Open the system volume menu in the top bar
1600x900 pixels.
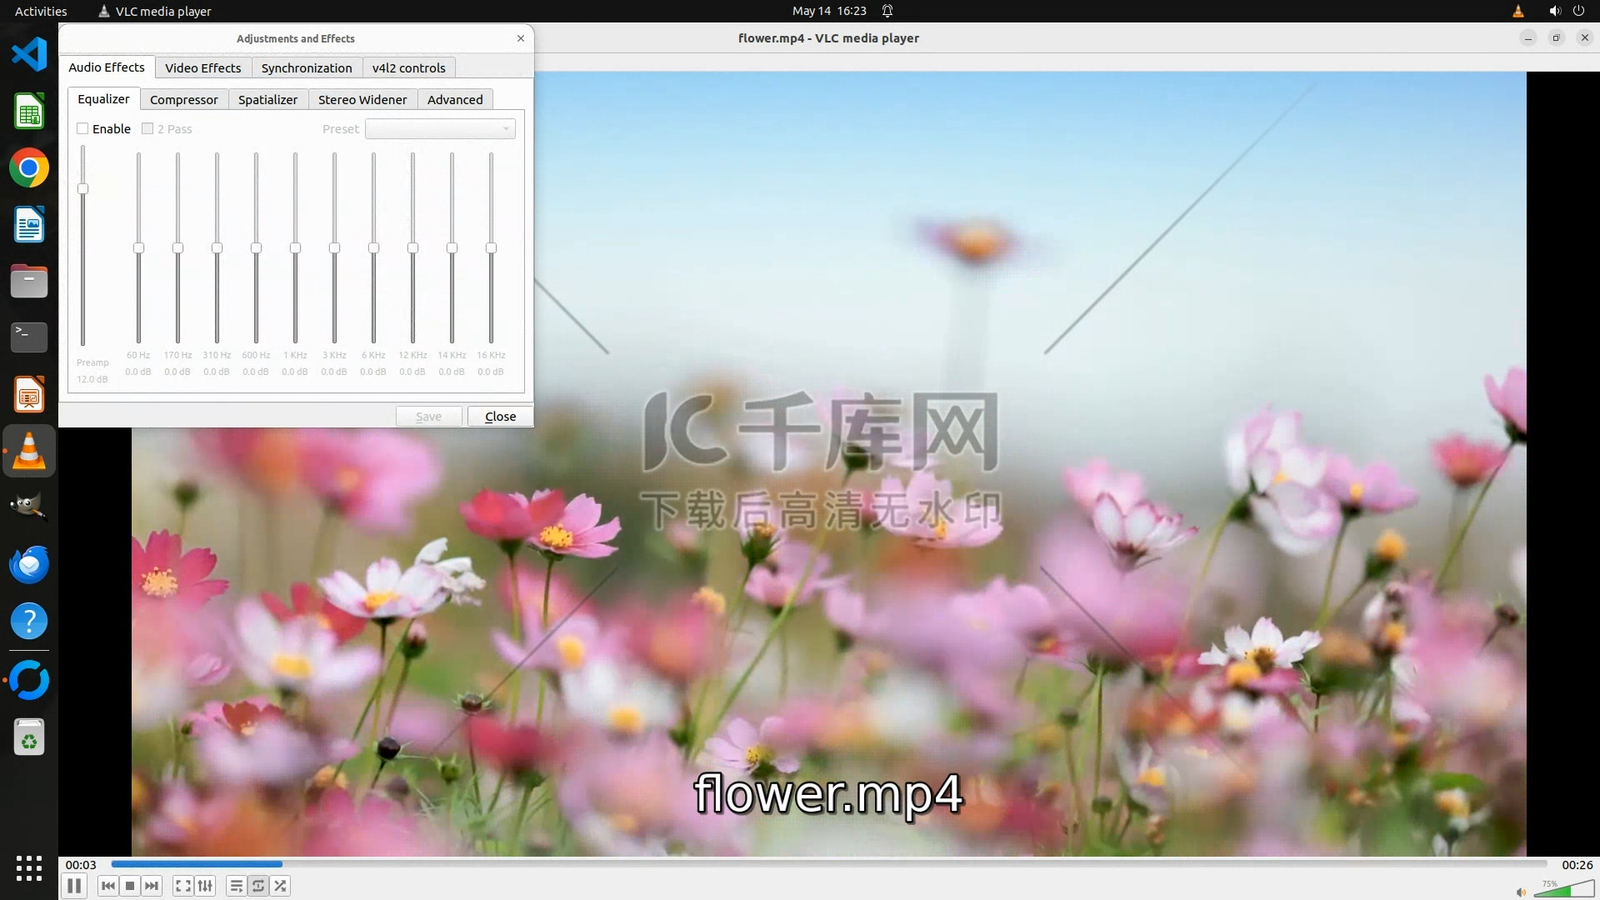coord(1554,11)
